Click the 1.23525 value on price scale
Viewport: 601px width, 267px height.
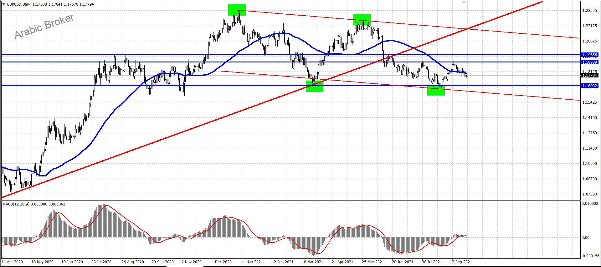(589, 11)
